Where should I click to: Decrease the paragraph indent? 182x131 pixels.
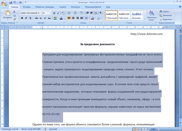click(x=87, y=13)
